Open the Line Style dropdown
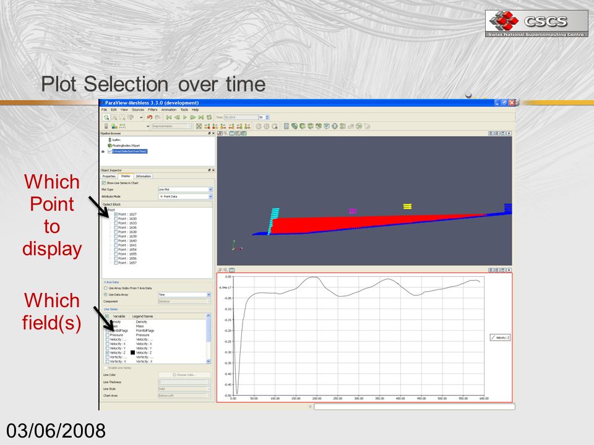The height and width of the screenshot is (445, 594). click(x=184, y=389)
